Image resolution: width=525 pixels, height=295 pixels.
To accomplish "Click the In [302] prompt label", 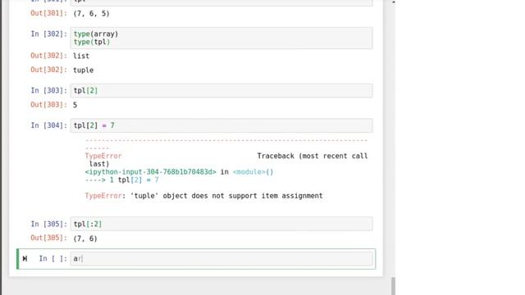I will point(49,34).
